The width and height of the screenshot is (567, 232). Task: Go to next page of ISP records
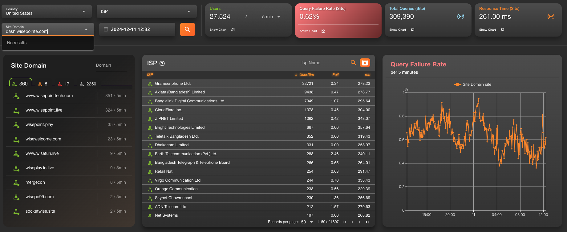pyautogui.click(x=360, y=222)
